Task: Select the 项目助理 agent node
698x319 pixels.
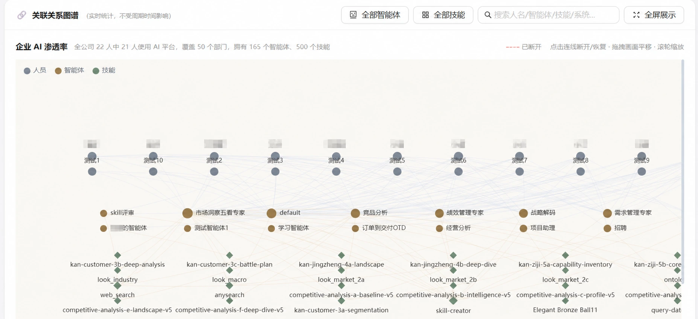Action: coord(523,228)
